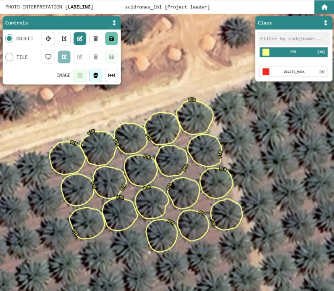Select the PTR class row
This screenshot has width=334, height=291.
[294, 52]
